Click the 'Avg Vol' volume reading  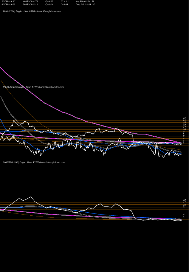pos(85,1)
